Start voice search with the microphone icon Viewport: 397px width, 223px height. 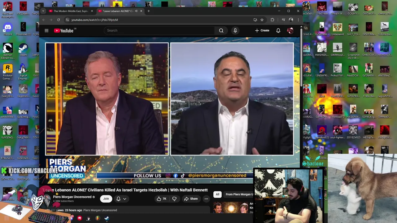coord(235,30)
